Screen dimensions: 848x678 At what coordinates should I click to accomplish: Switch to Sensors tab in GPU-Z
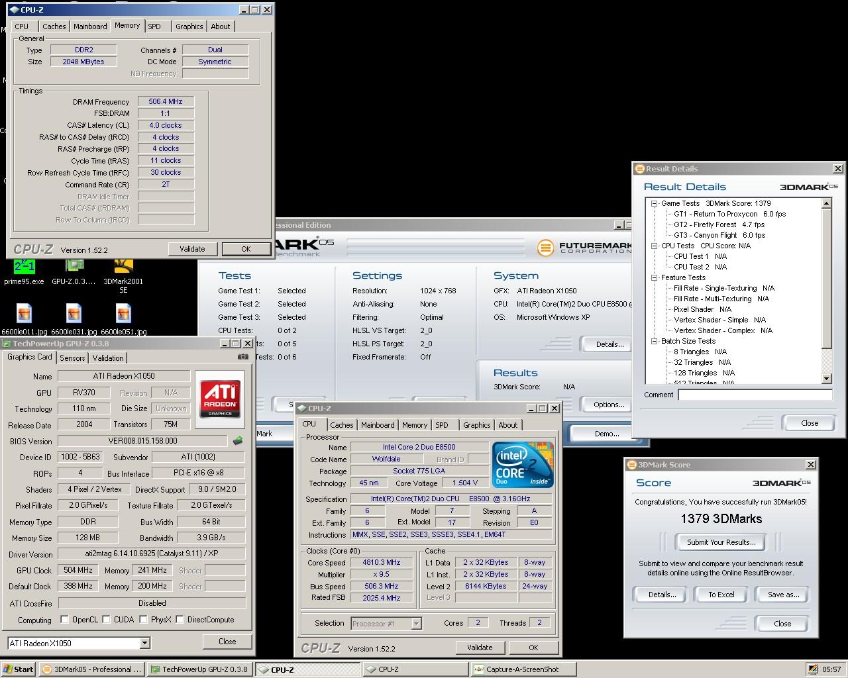pyautogui.click(x=72, y=358)
